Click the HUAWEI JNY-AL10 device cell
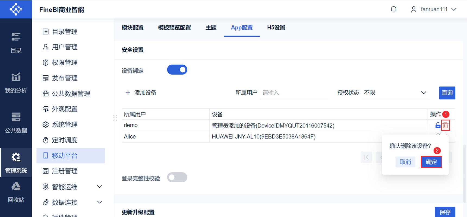This screenshot has height=217, width=467. tap(318, 137)
